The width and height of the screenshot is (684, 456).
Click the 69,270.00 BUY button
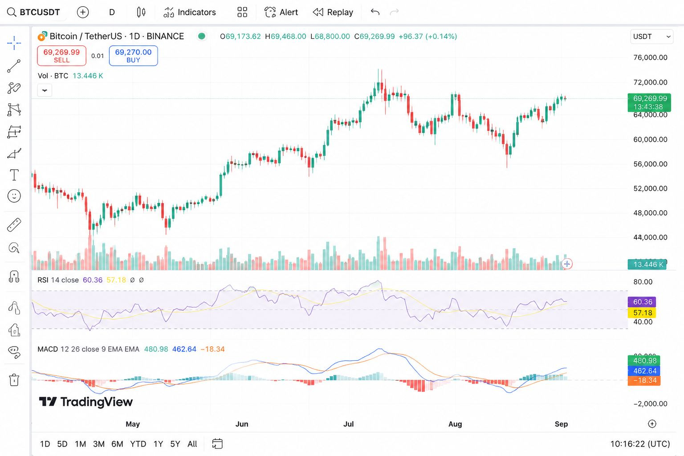tap(133, 56)
